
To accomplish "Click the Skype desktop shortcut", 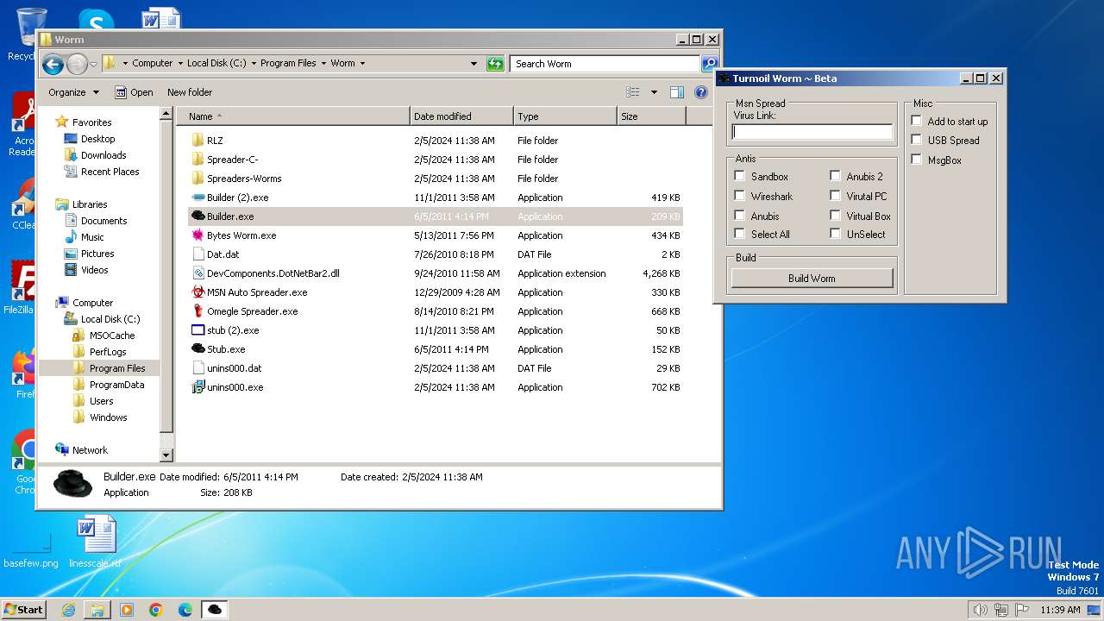I will click(x=96, y=21).
